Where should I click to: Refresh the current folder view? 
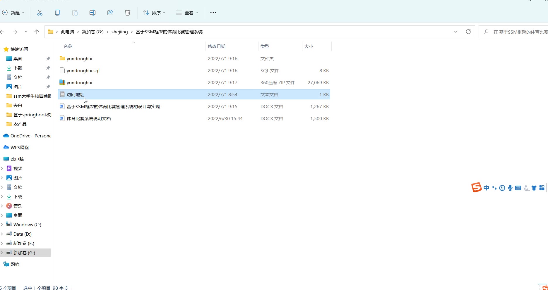(x=468, y=32)
